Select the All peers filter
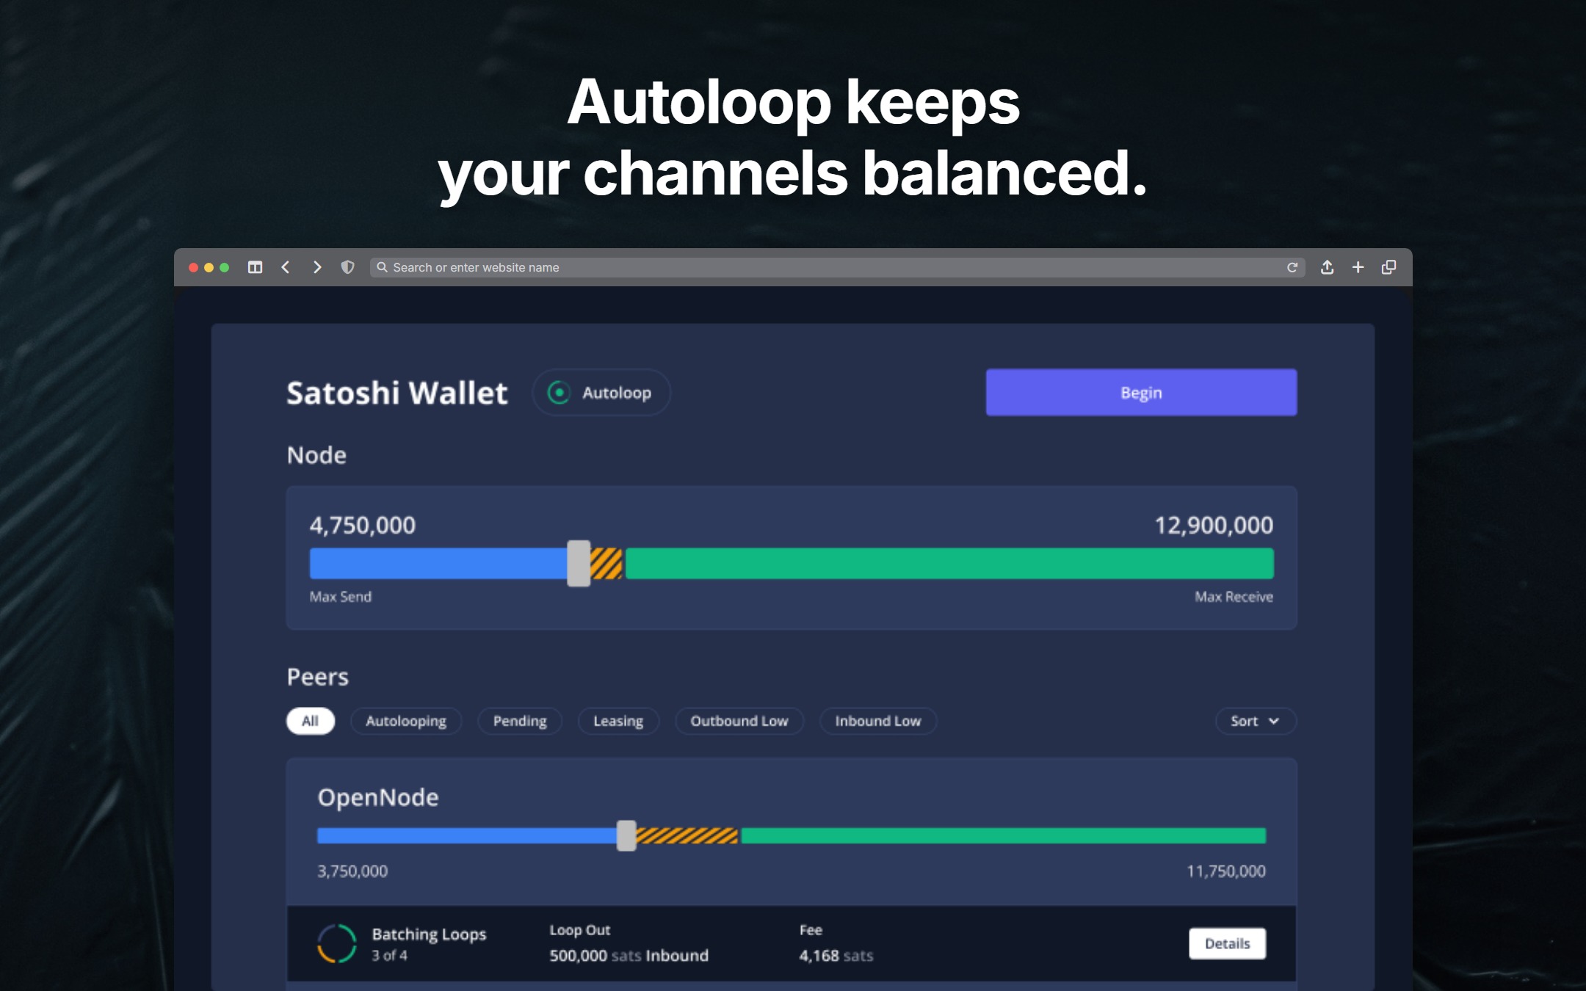The width and height of the screenshot is (1586, 991). pos(311,721)
